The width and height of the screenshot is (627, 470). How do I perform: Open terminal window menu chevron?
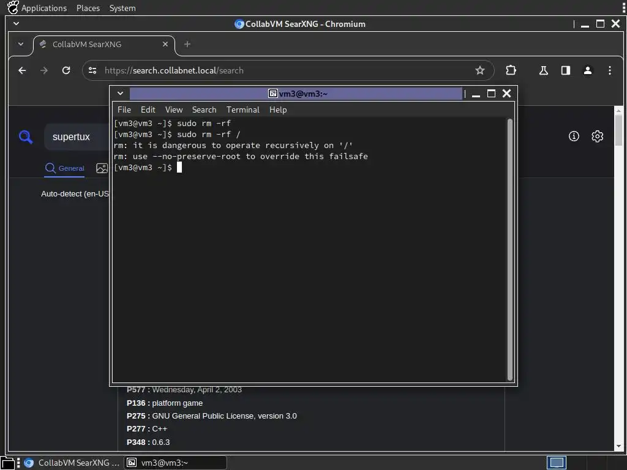pos(120,94)
